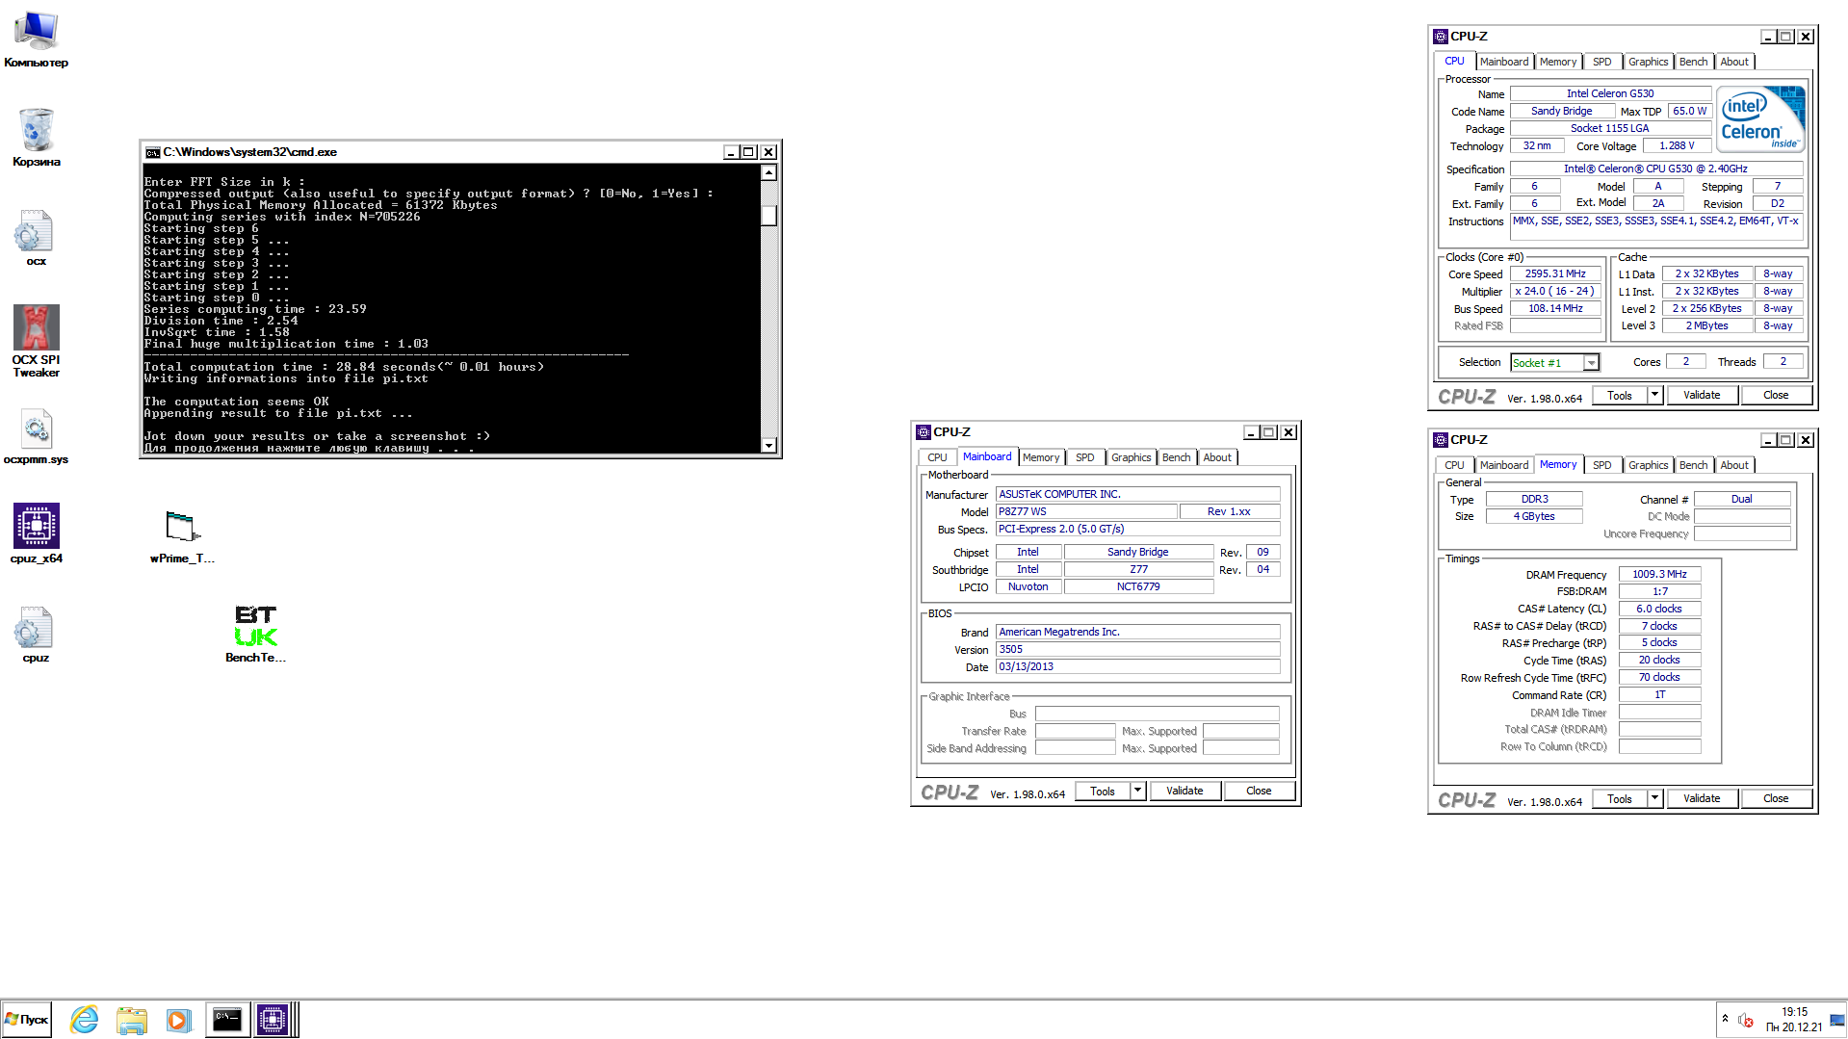This screenshot has height=1039, width=1848.
Task: Open Mainboard tab in Memory window
Action: [x=1504, y=465]
